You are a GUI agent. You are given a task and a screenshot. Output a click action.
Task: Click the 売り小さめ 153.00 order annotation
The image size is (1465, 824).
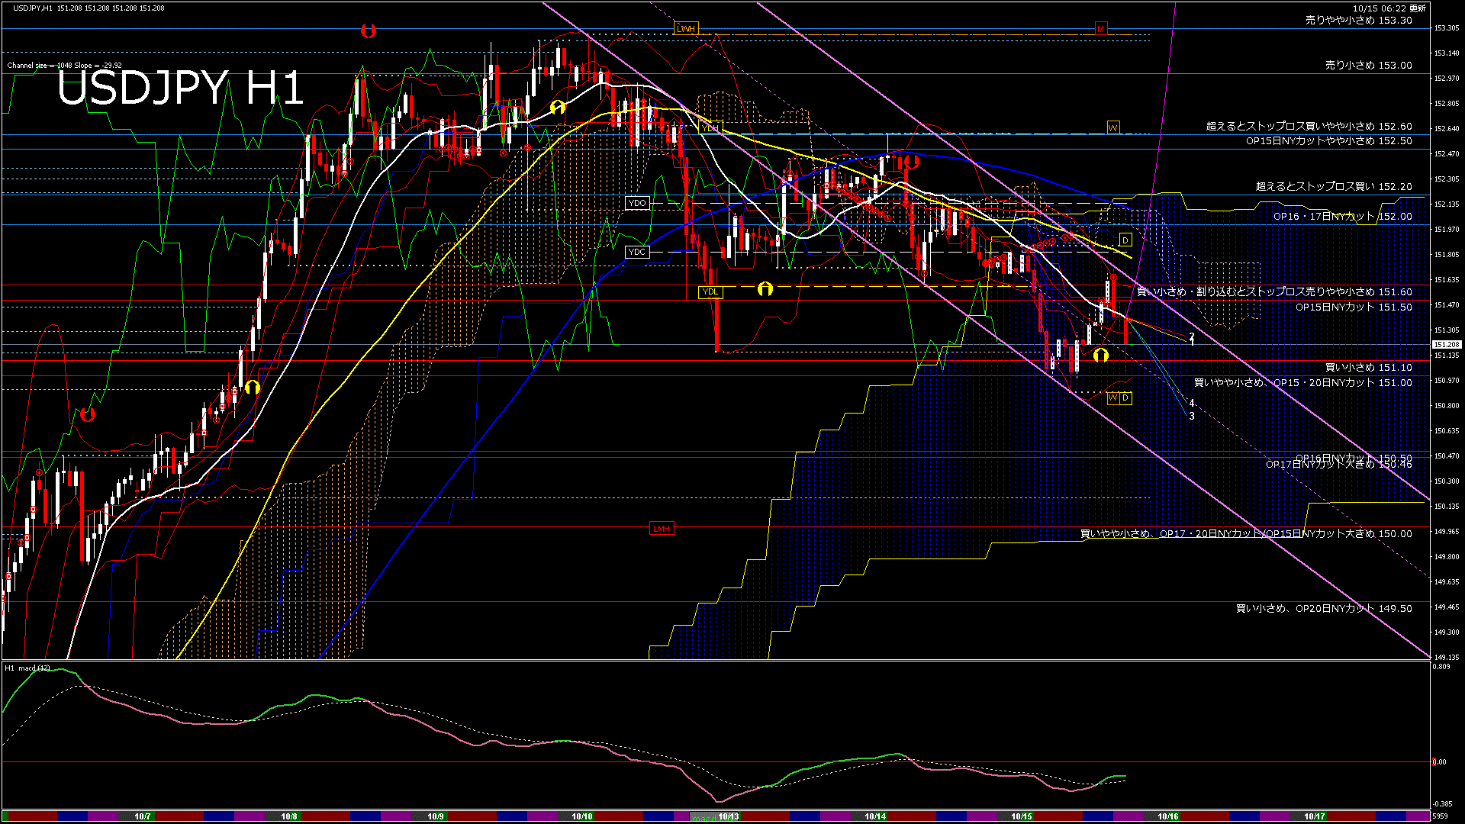click(x=1368, y=66)
